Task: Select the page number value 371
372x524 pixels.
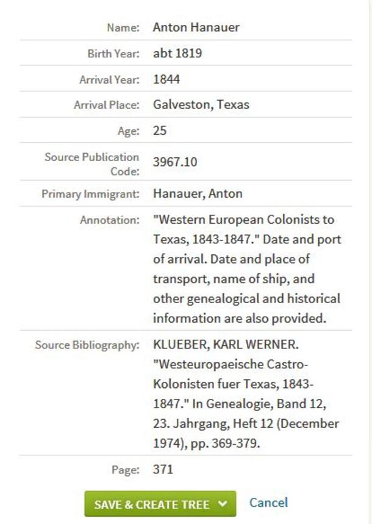Action: point(163,469)
